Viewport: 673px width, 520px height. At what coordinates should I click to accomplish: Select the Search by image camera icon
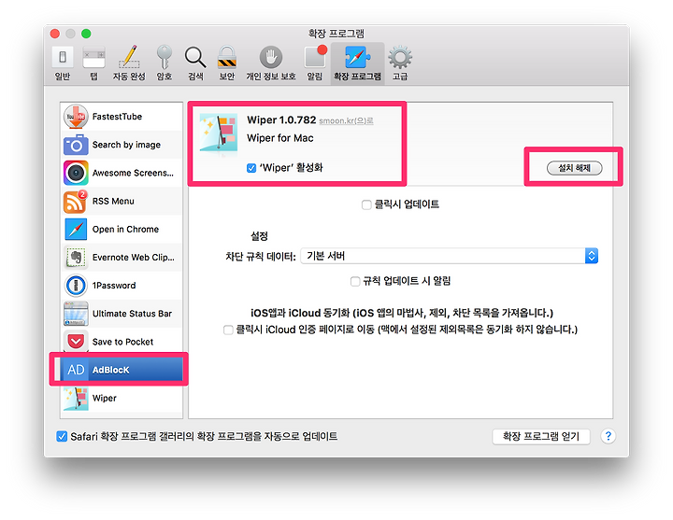click(76, 145)
